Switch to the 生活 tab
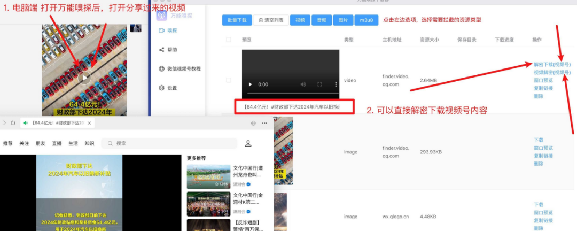Image resolution: width=577 pixels, height=231 pixels. (x=73, y=143)
